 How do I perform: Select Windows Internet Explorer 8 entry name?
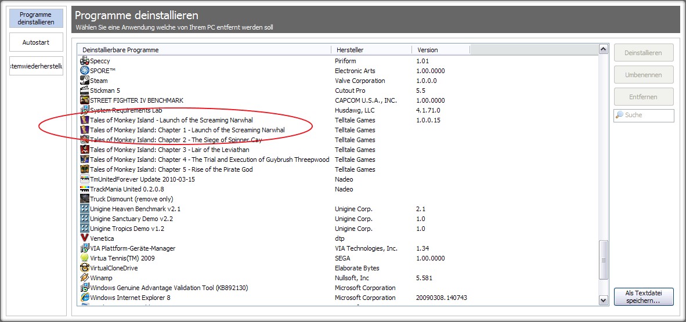pyautogui.click(x=130, y=298)
